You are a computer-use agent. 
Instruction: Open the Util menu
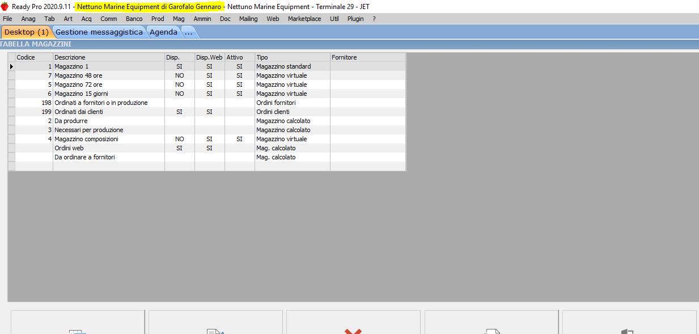[x=334, y=19]
